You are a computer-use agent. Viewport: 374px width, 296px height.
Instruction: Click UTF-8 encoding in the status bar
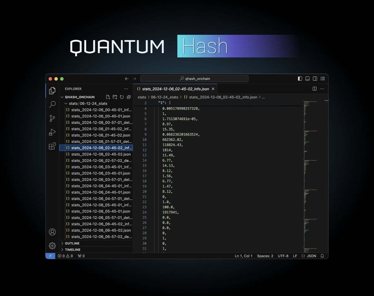(283, 256)
